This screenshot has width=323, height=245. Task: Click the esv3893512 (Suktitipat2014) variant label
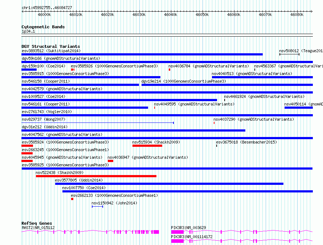[51, 51]
